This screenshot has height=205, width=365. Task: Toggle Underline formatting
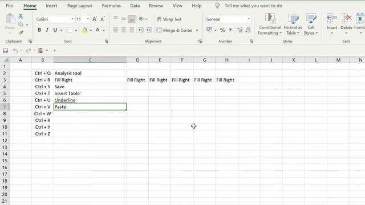click(55, 30)
